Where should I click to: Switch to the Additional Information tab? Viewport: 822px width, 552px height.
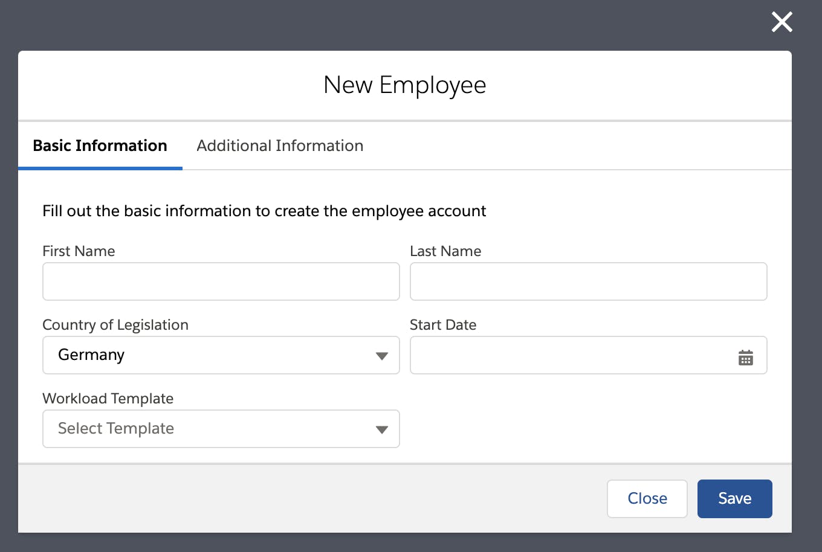[x=280, y=146]
